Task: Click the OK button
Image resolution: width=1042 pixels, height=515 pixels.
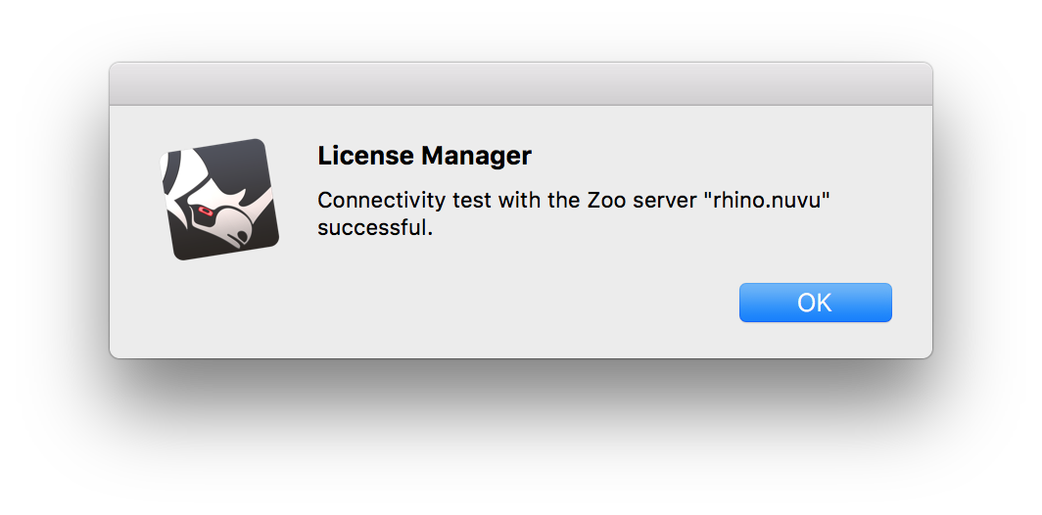Action: pos(816,303)
